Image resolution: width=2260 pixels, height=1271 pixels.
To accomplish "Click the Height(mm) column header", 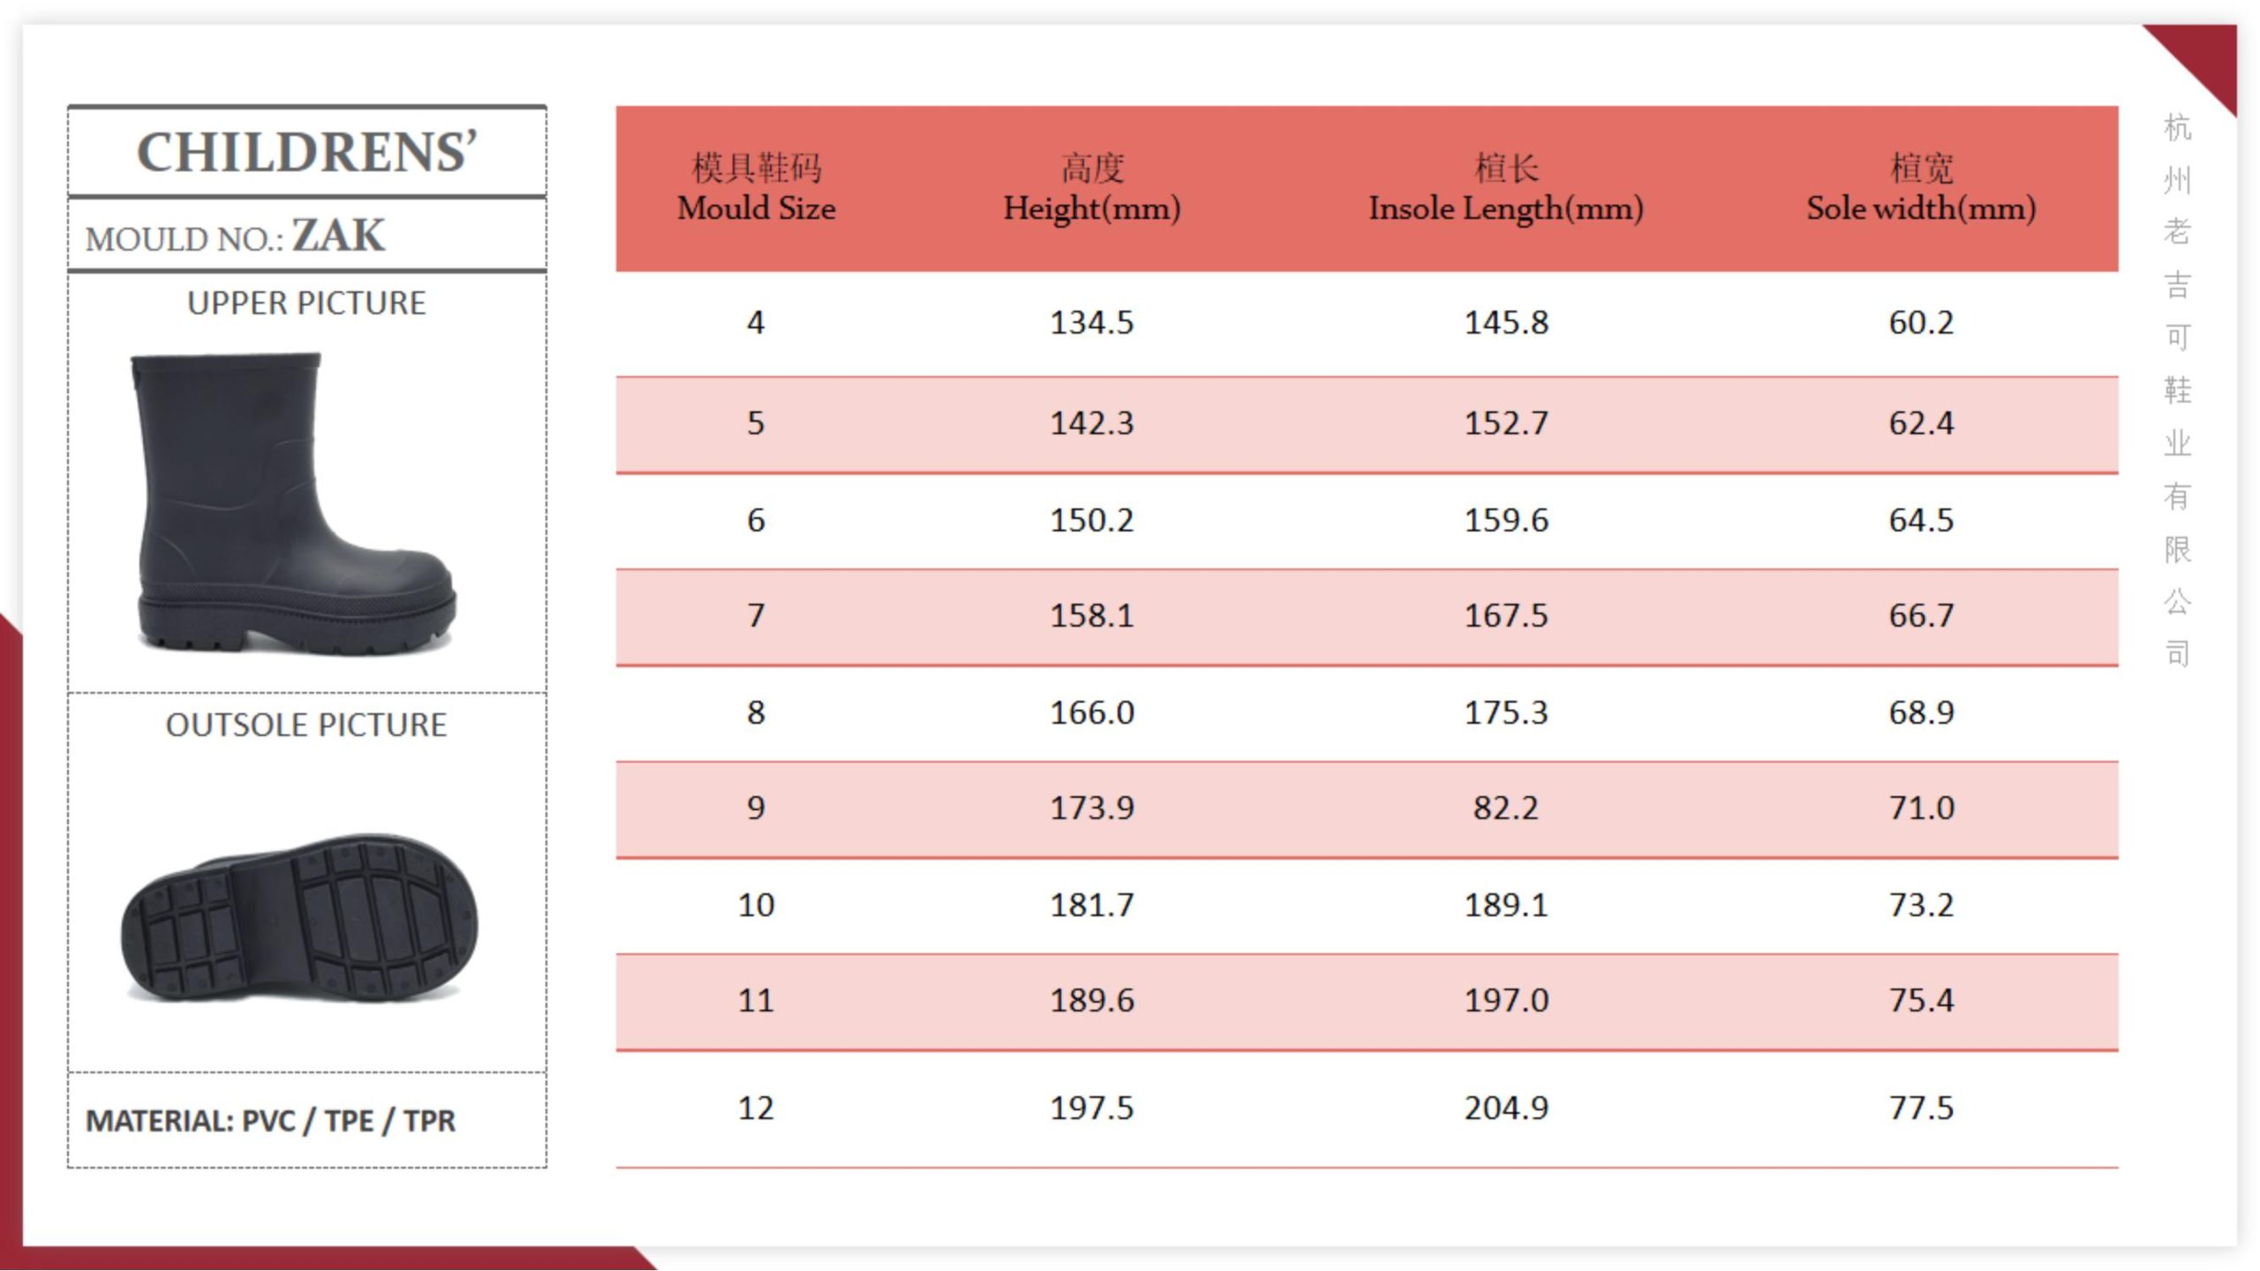I will click(1092, 189).
